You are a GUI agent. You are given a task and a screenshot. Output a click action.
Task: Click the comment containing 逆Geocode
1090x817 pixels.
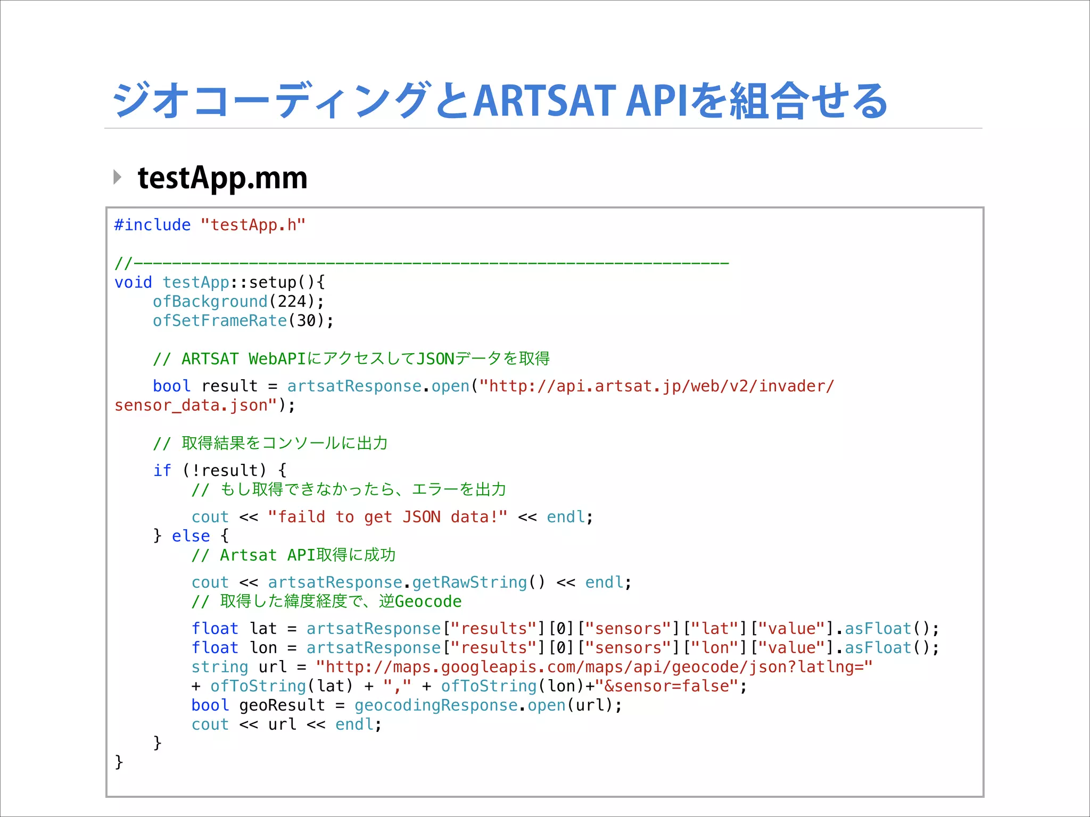(326, 601)
